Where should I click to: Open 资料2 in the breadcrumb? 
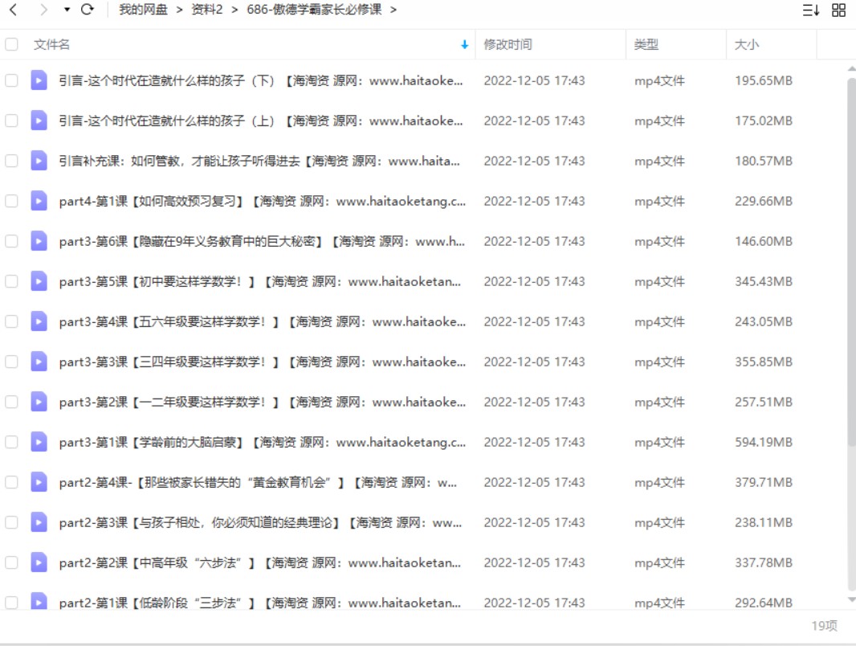coord(207,10)
